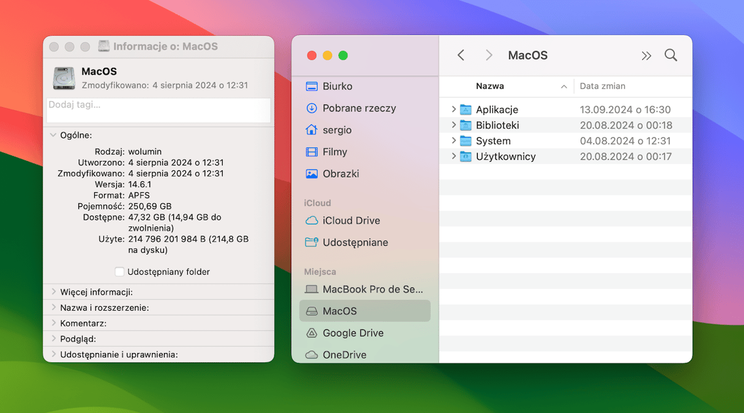
Task: Click the Biblioteki folder icon
Action: point(466,125)
